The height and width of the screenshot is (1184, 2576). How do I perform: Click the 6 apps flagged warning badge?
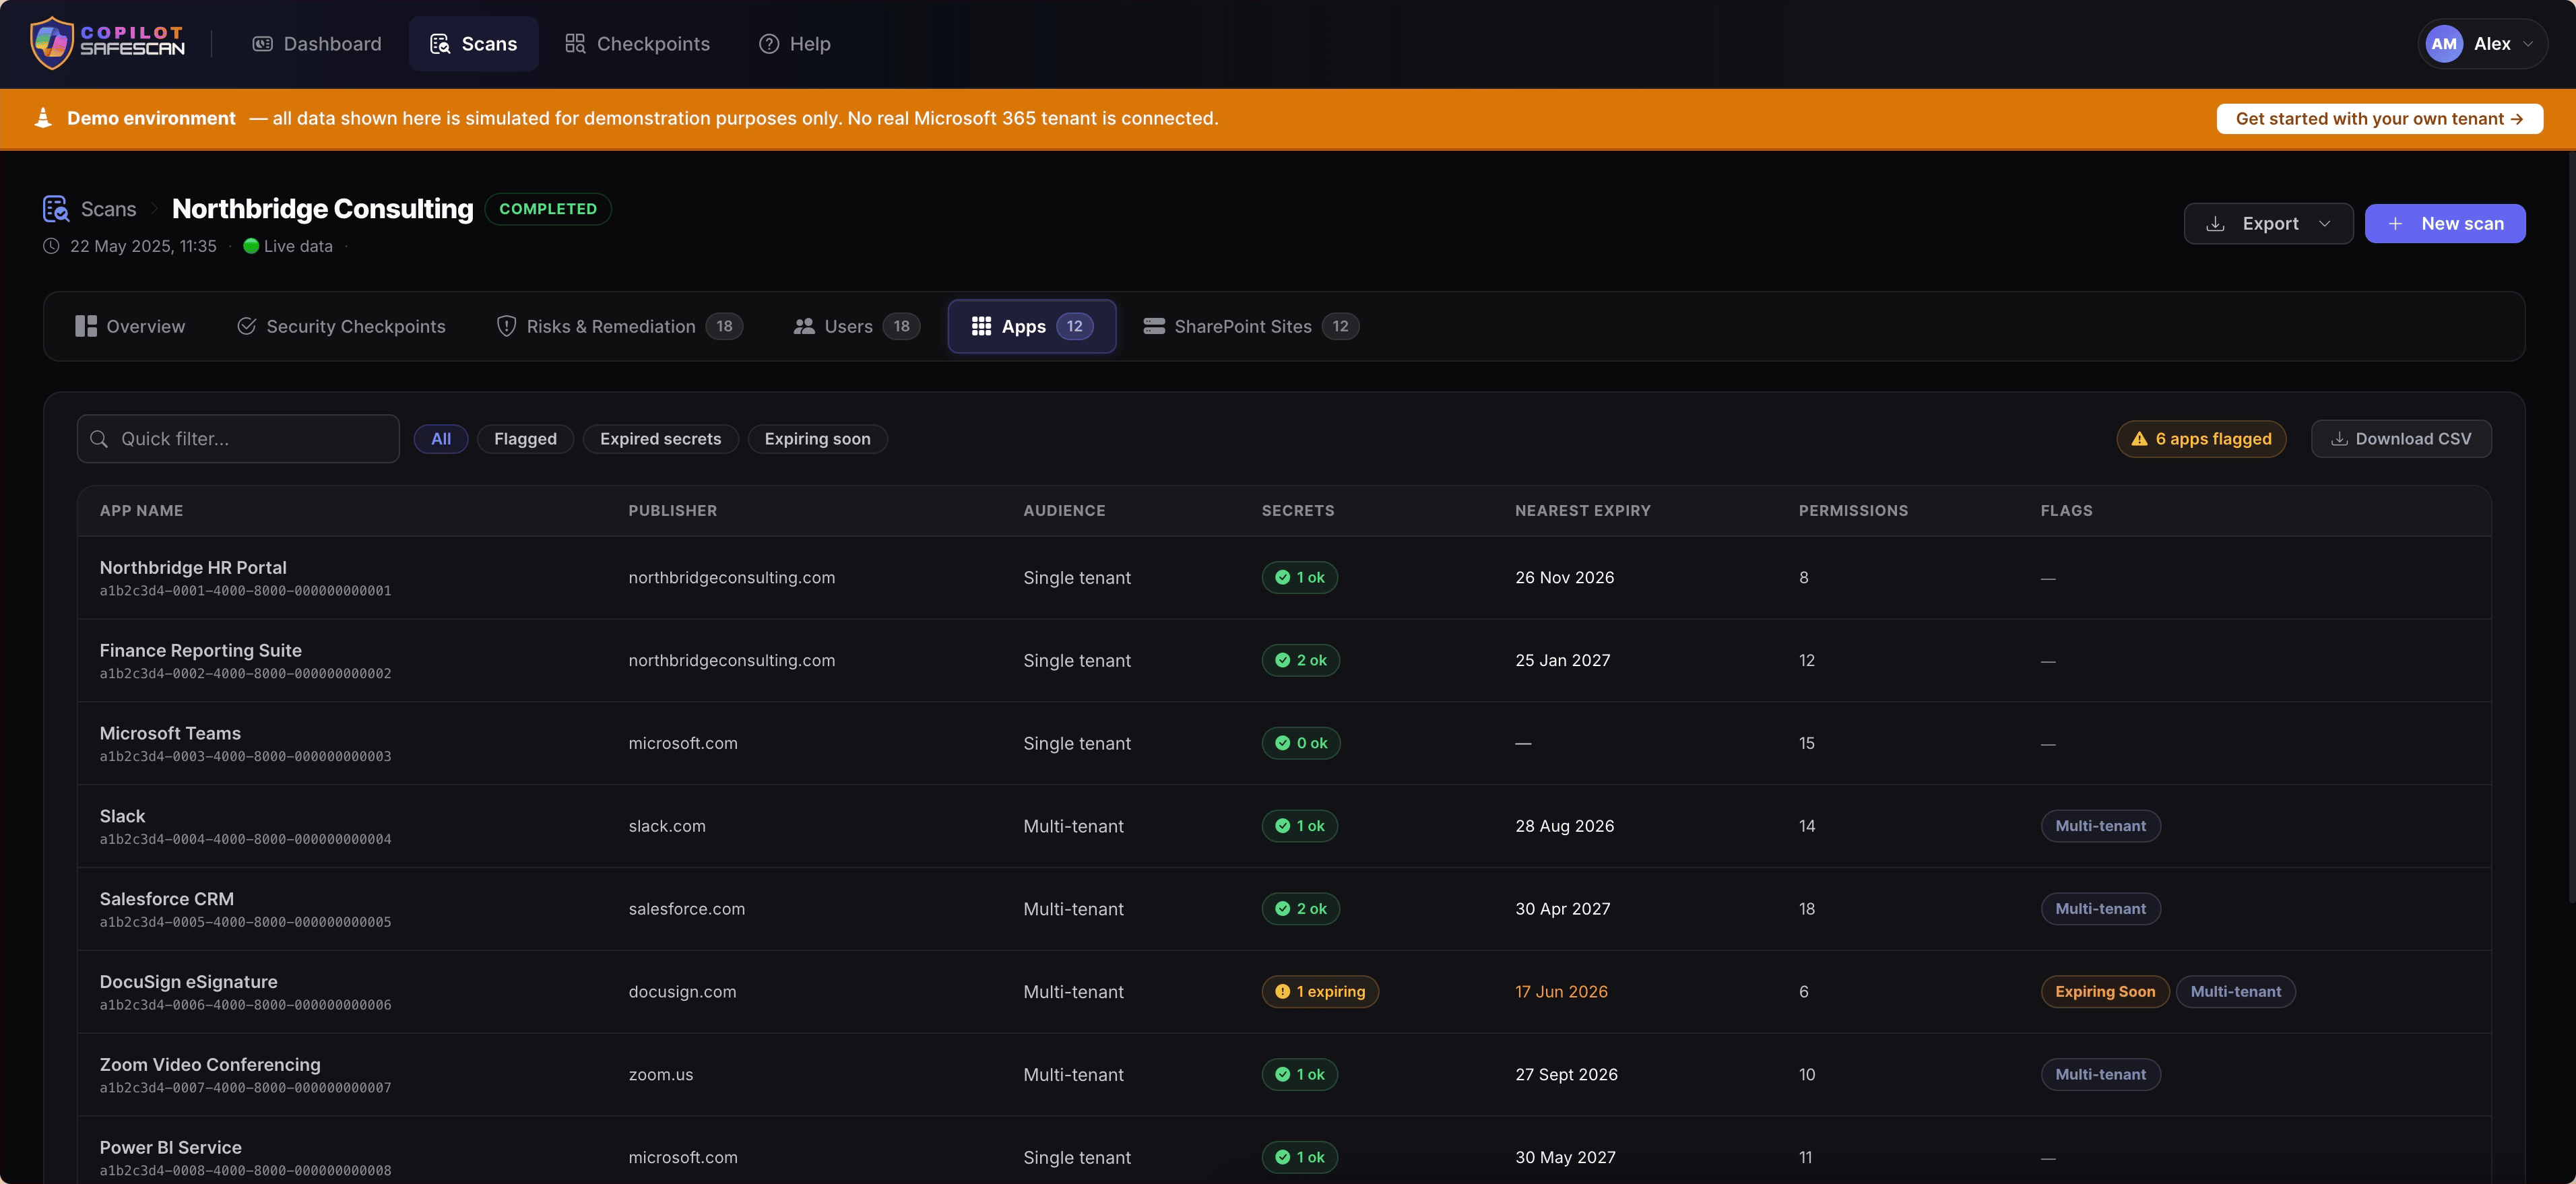tap(2201, 439)
